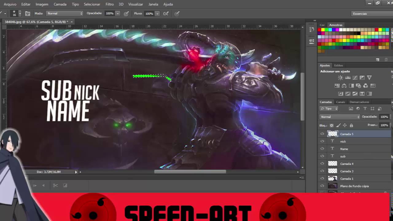This screenshot has width=393, height=221.
Task: Open the Properties panel icon
Action: pos(312,41)
